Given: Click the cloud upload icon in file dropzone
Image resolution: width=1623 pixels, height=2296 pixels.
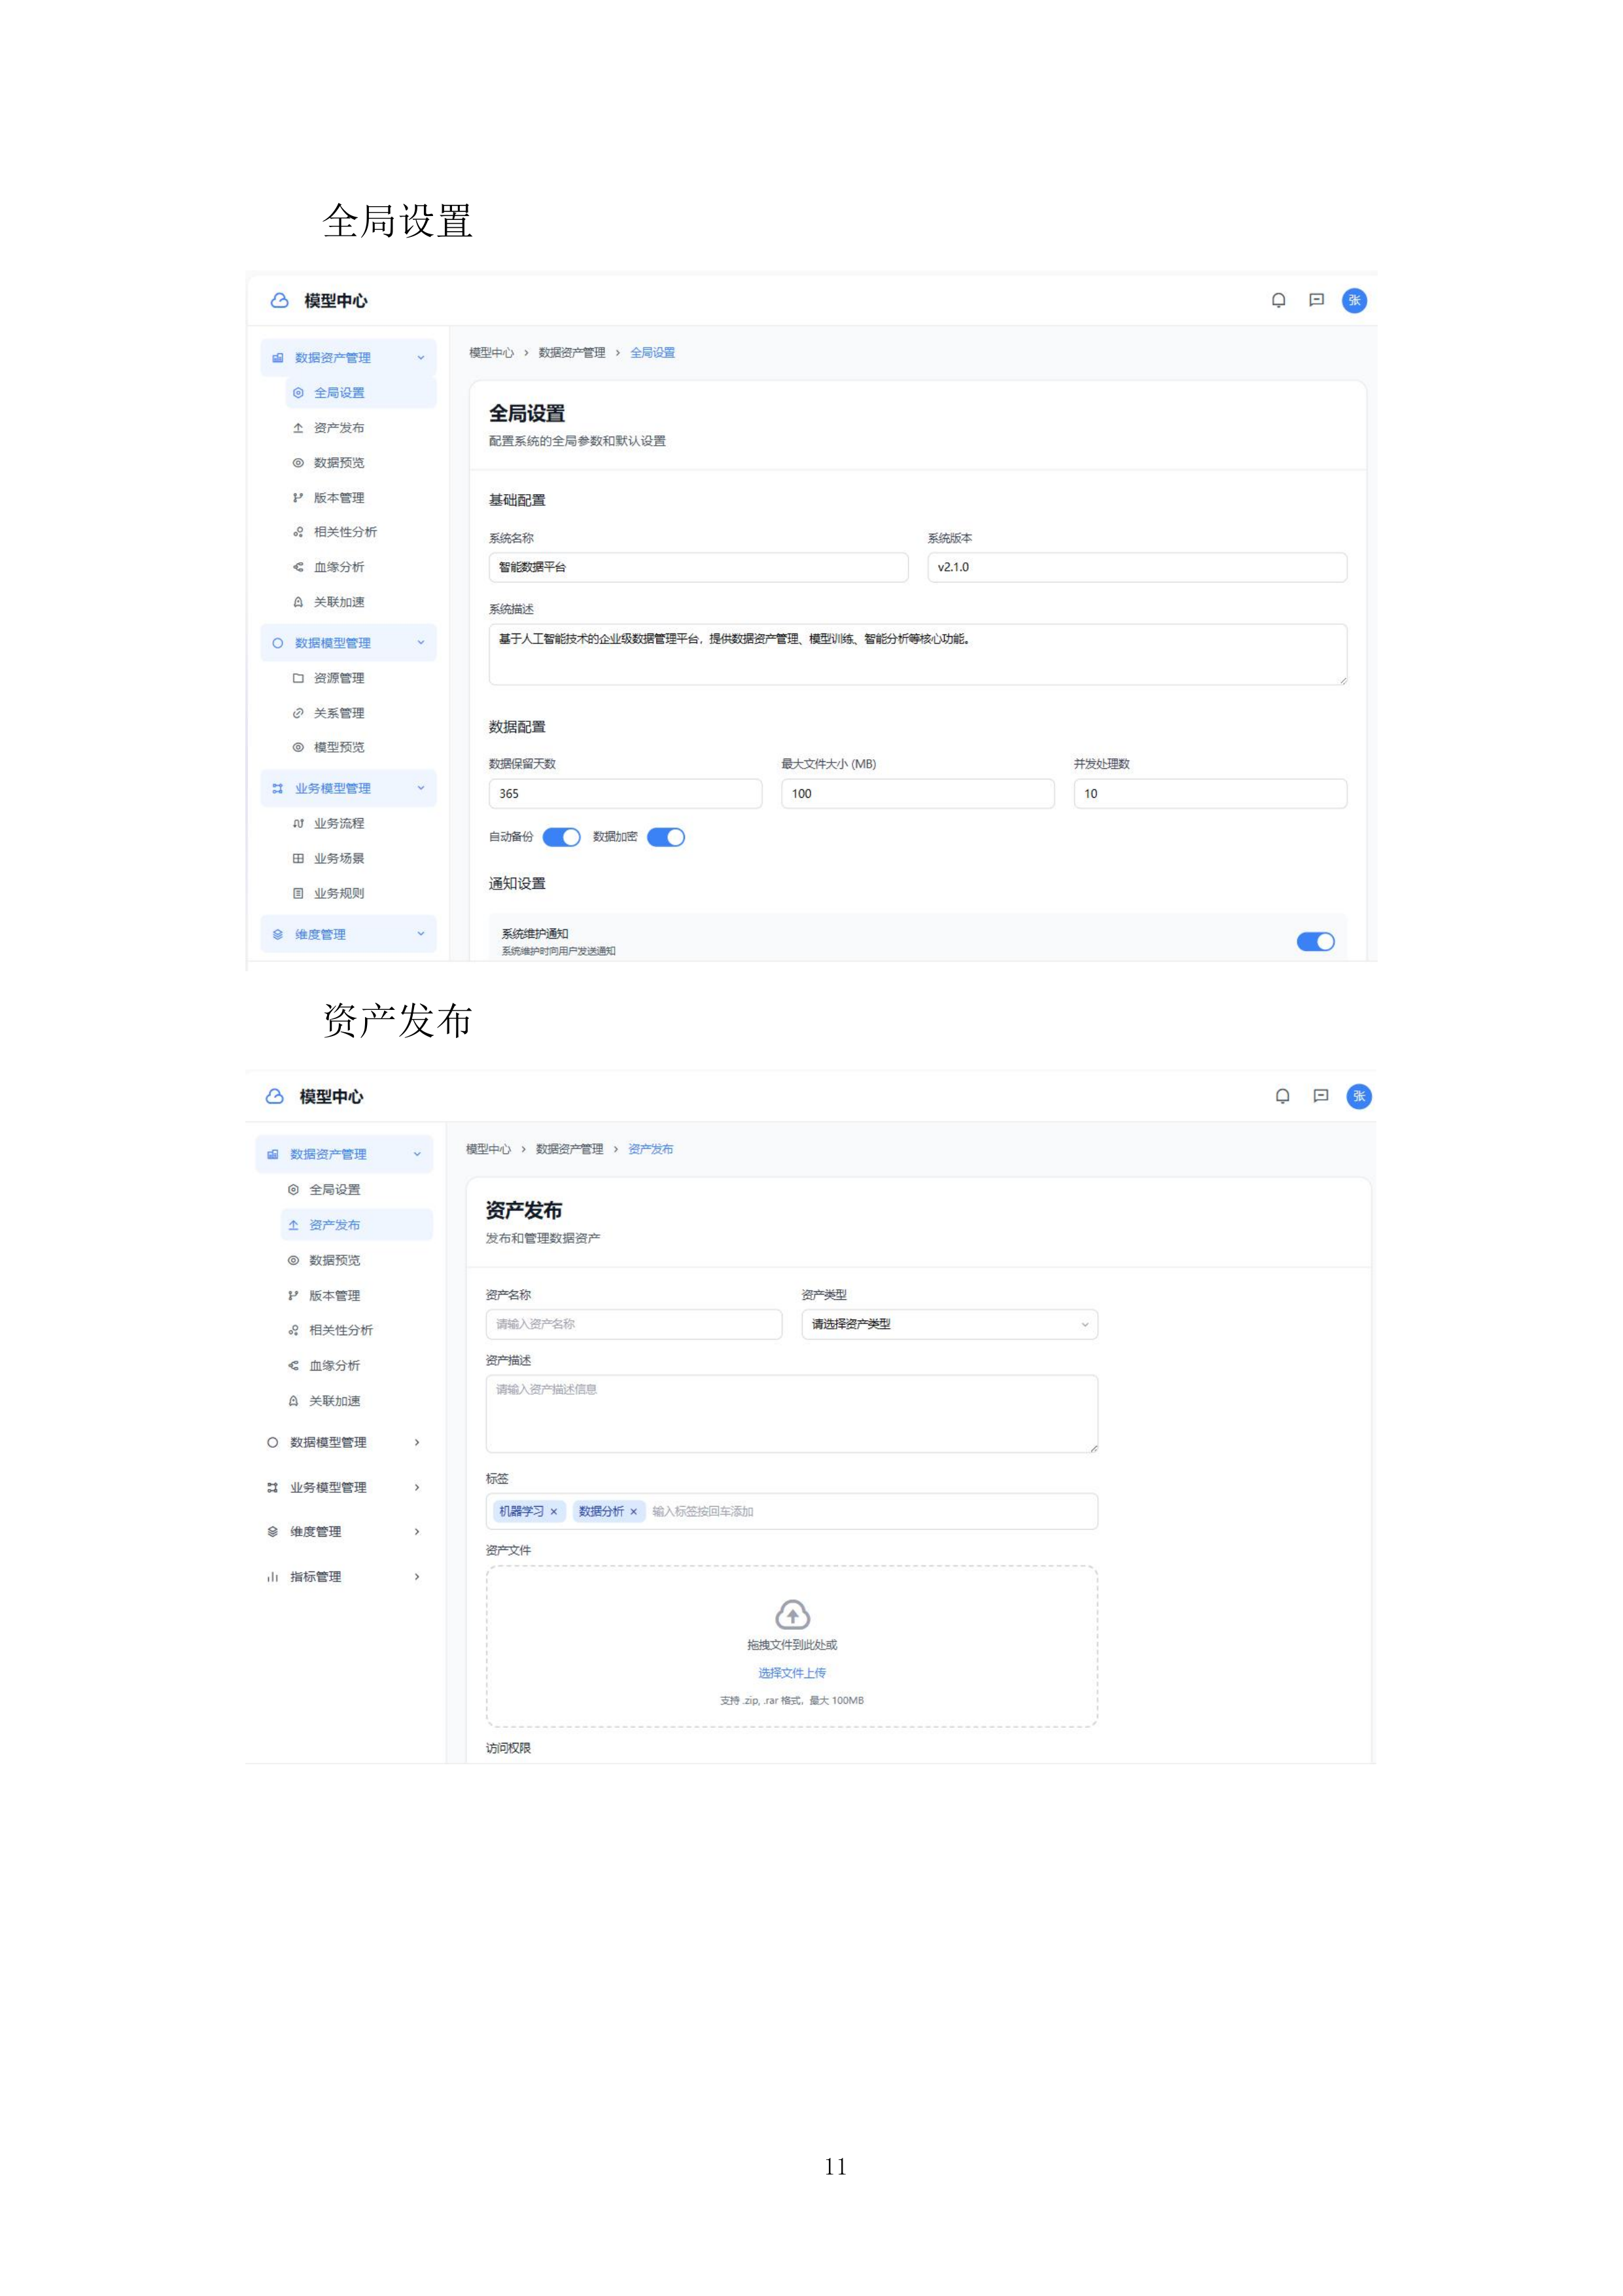Looking at the screenshot, I should pos(792,1614).
